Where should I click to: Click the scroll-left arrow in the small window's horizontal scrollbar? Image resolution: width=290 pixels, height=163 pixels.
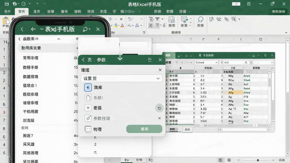(x=220, y=130)
